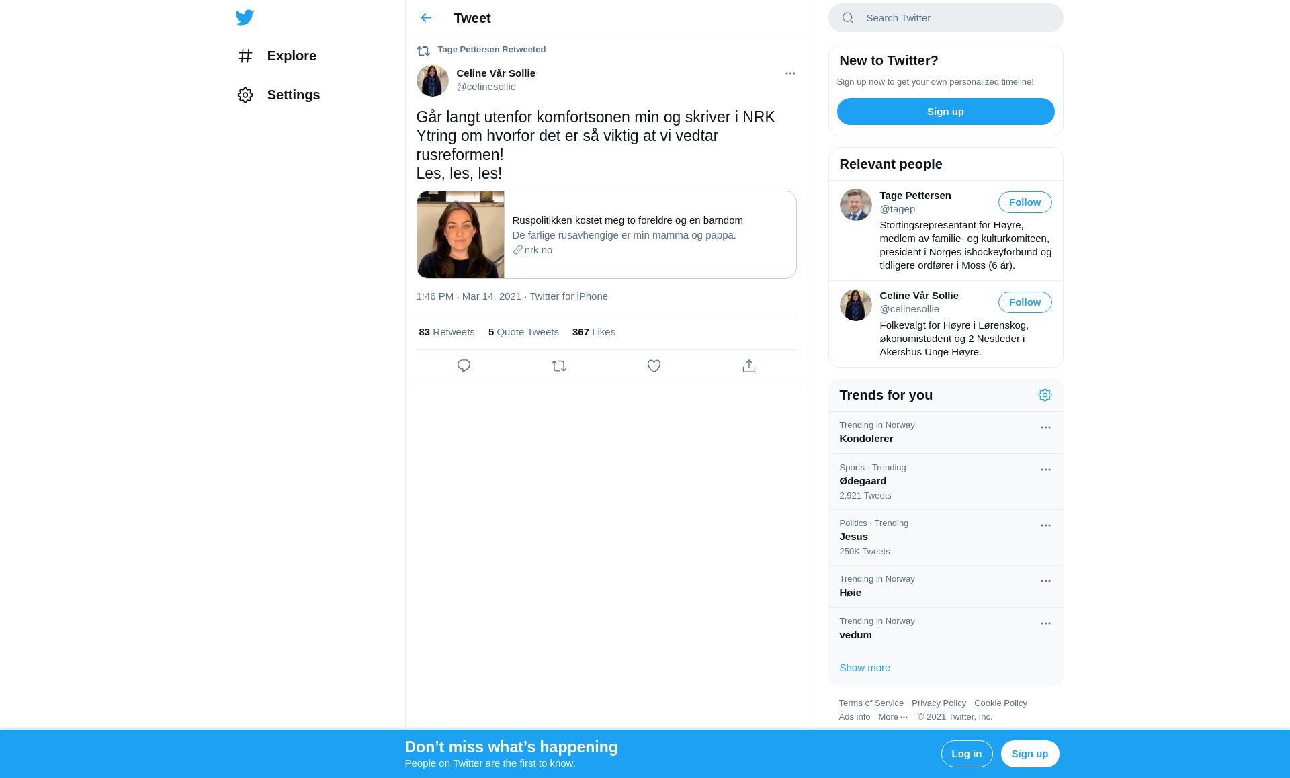Open @celinesollie handle in tweet header
The height and width of the screenshot is (778, 1290).
click(486, 87)
